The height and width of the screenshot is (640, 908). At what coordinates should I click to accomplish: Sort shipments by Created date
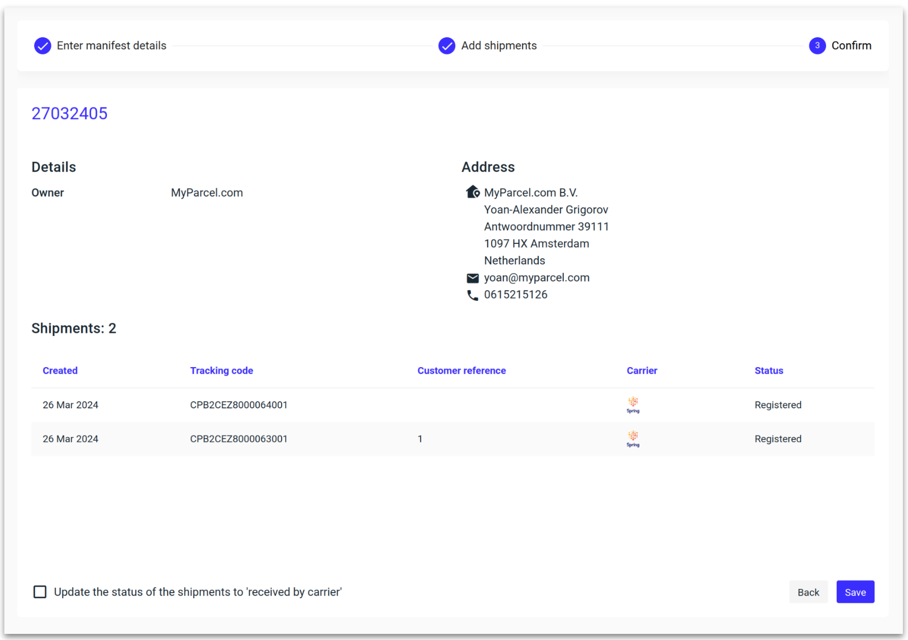(x=60, y=370)
